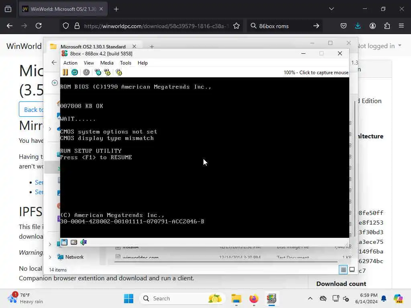Open Firefox extensions puzzle icon
Image resolution: width=411 pixels, height=308 pixels.
387,26
